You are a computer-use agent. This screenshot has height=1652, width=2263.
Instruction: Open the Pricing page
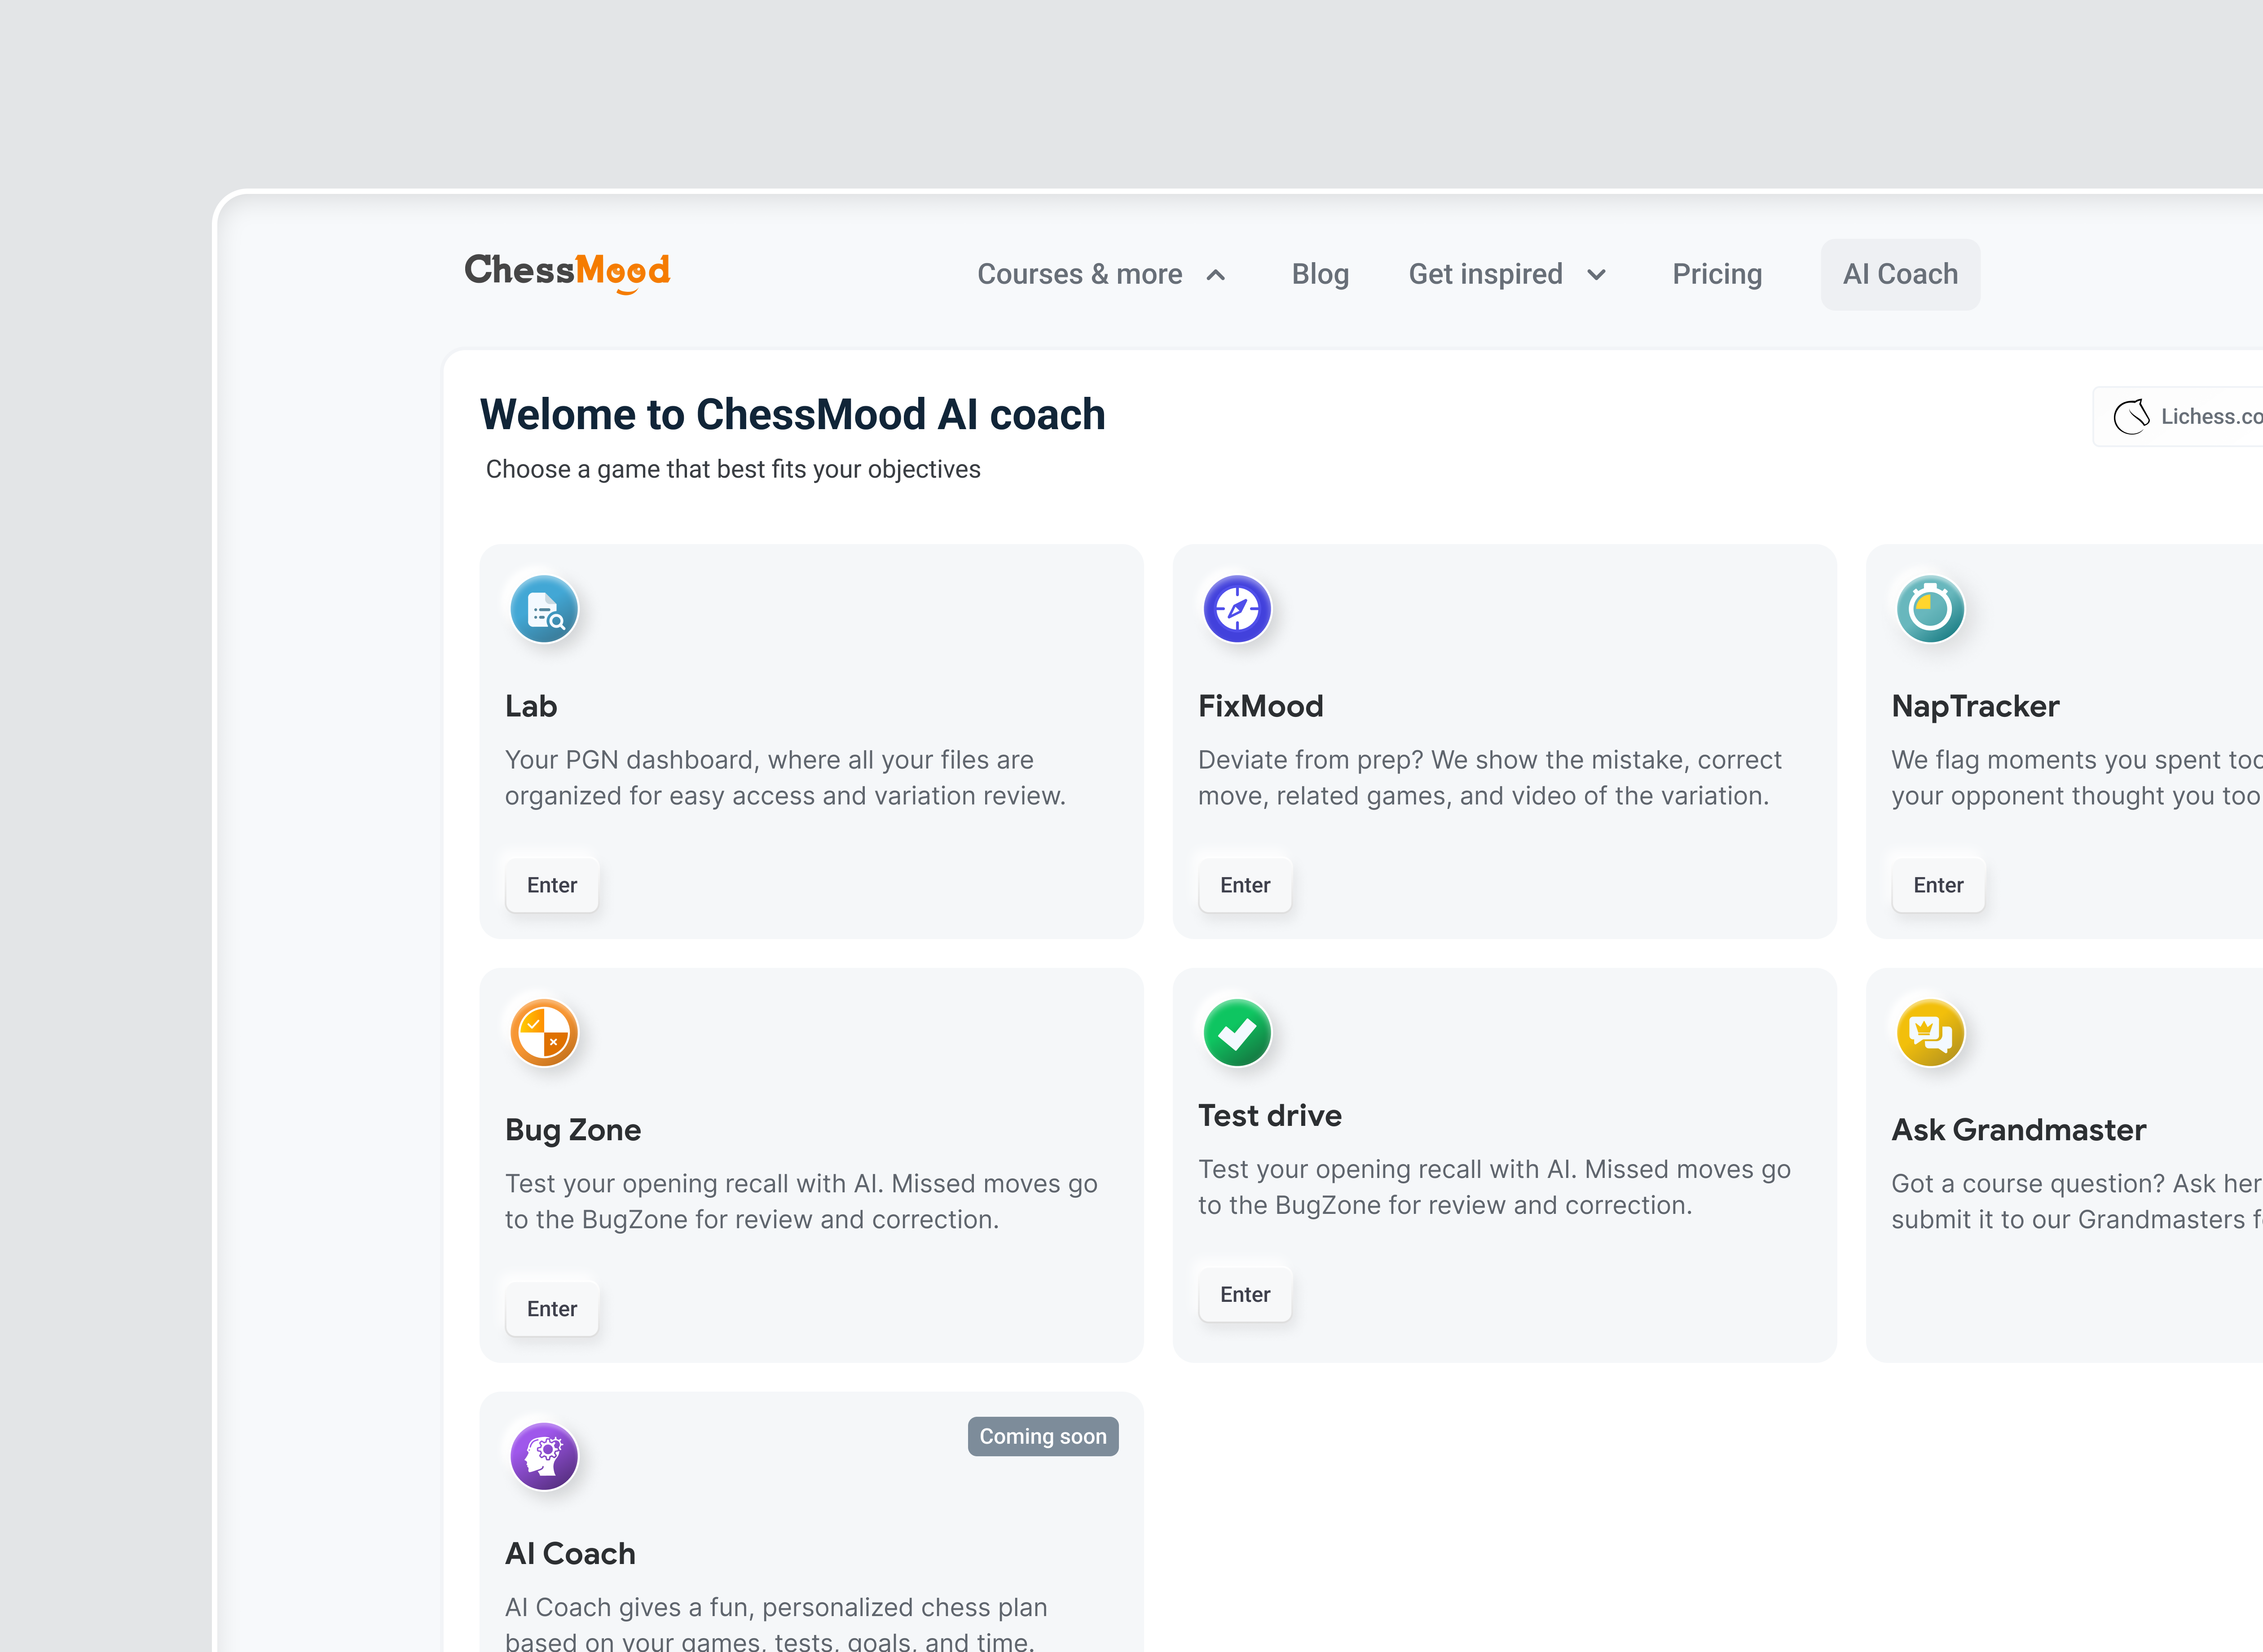point(1717,274)
